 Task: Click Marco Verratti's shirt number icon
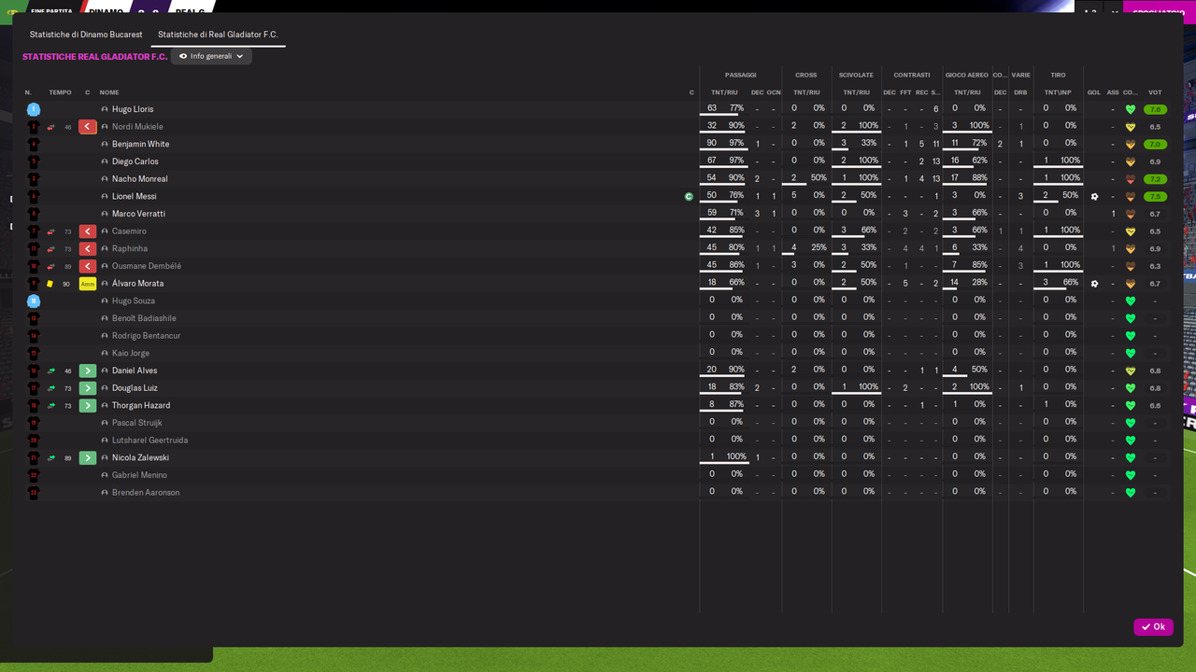tap(34, 214)
